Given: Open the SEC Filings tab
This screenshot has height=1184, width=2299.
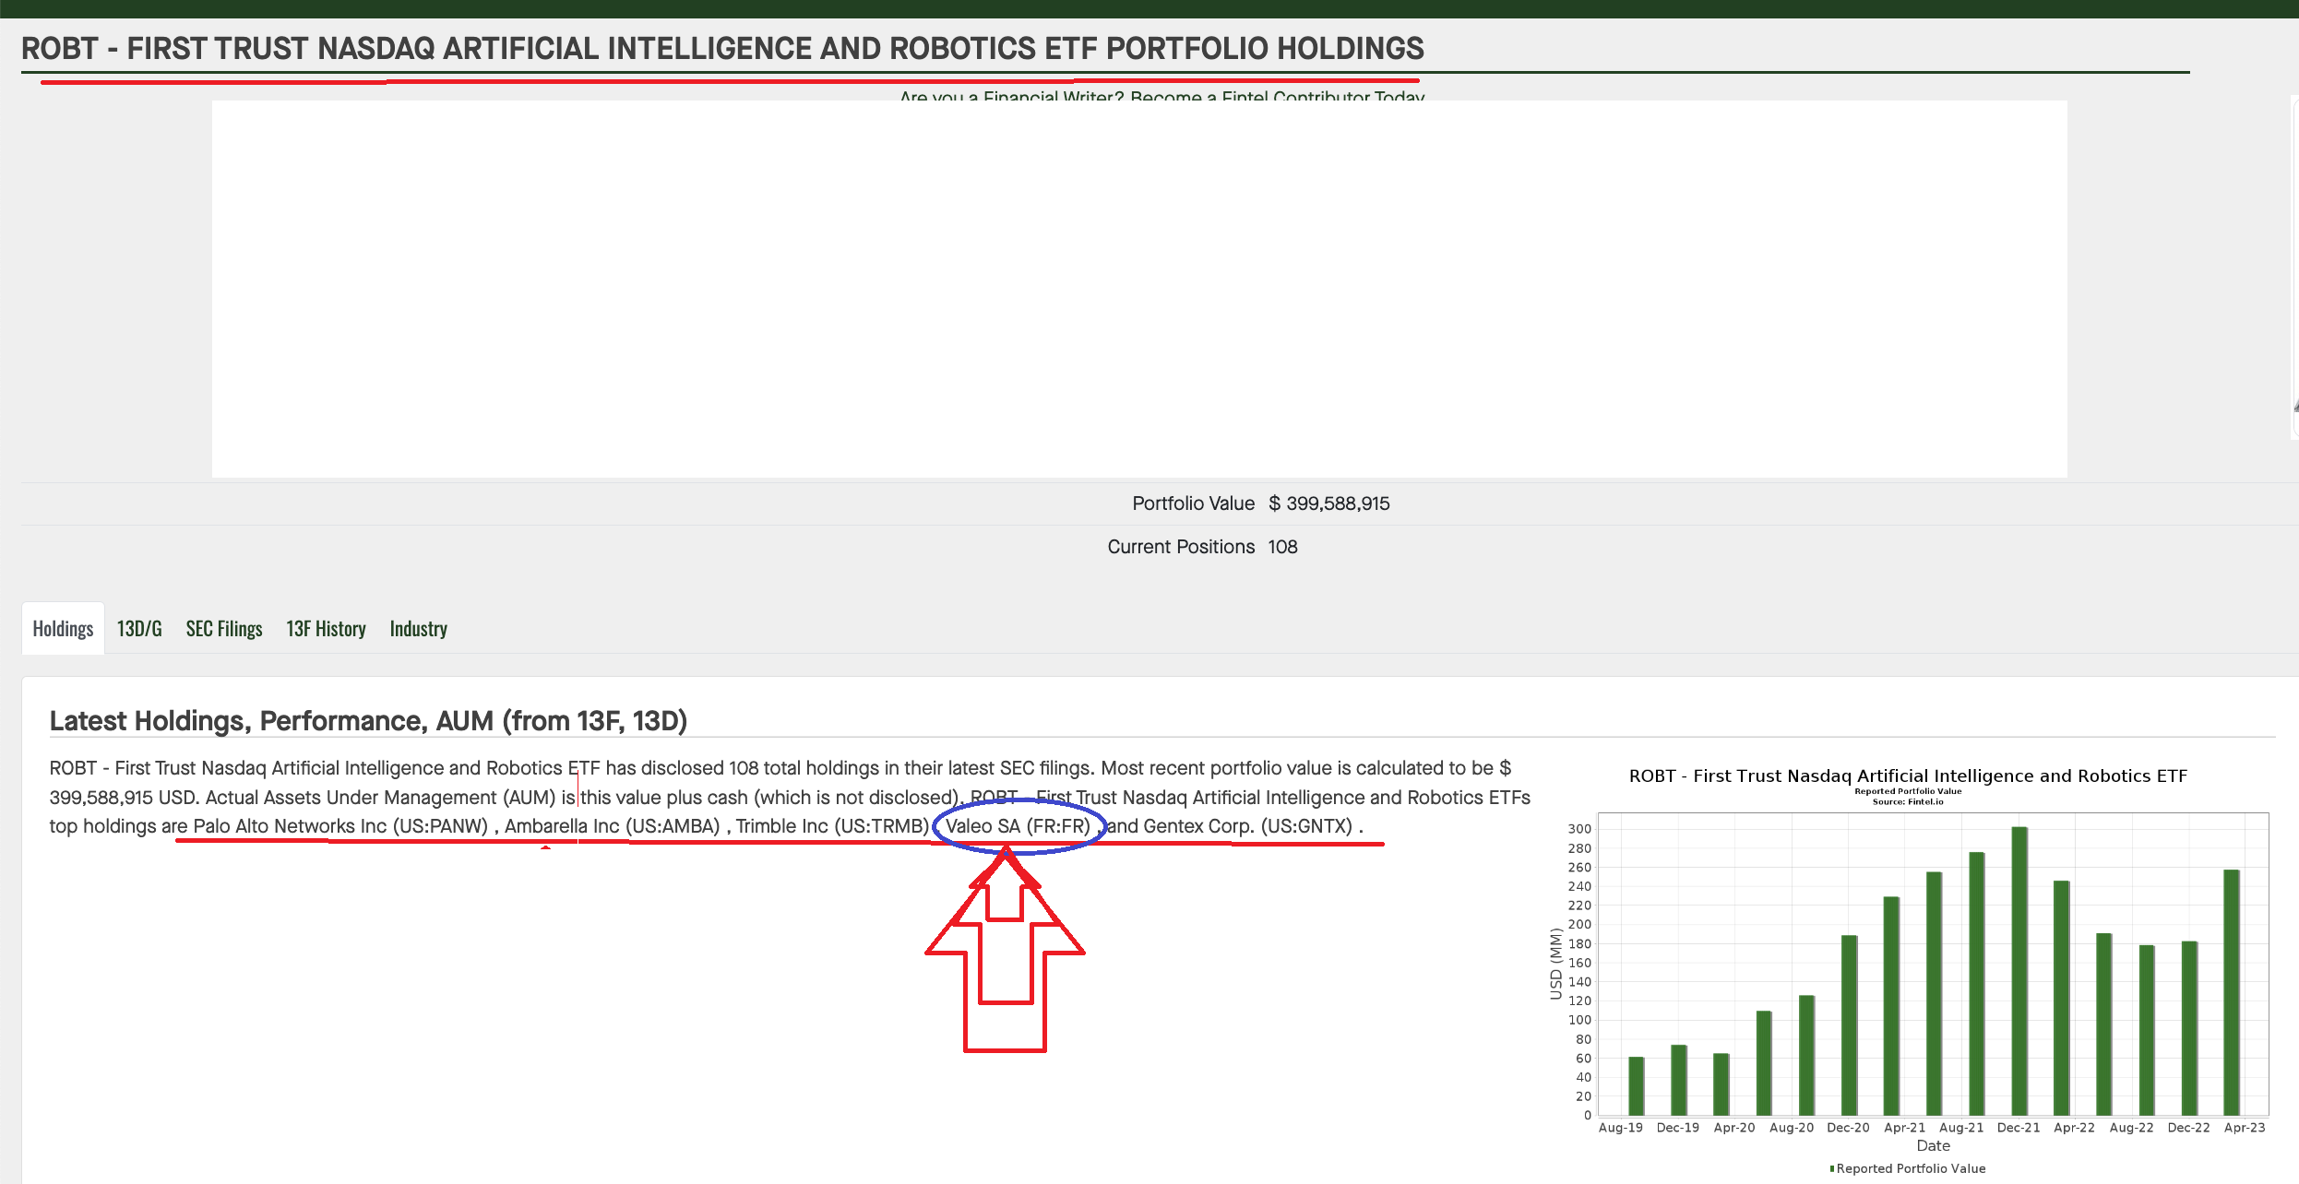Looking at the screenshot, I should point(224,629).
